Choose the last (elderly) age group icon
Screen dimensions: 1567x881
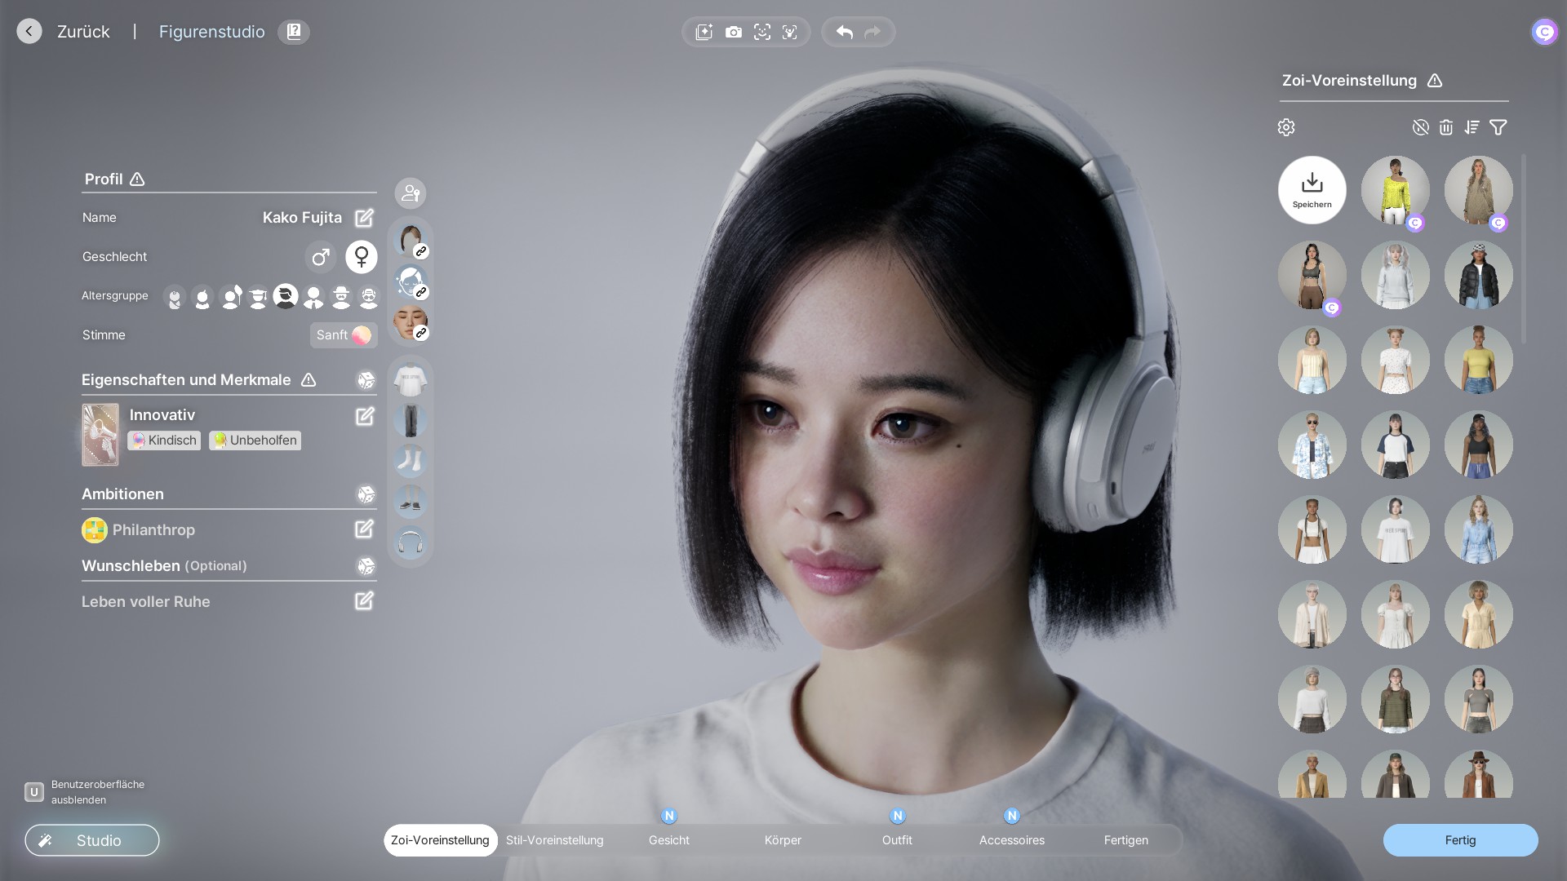[x=369, y=298]
